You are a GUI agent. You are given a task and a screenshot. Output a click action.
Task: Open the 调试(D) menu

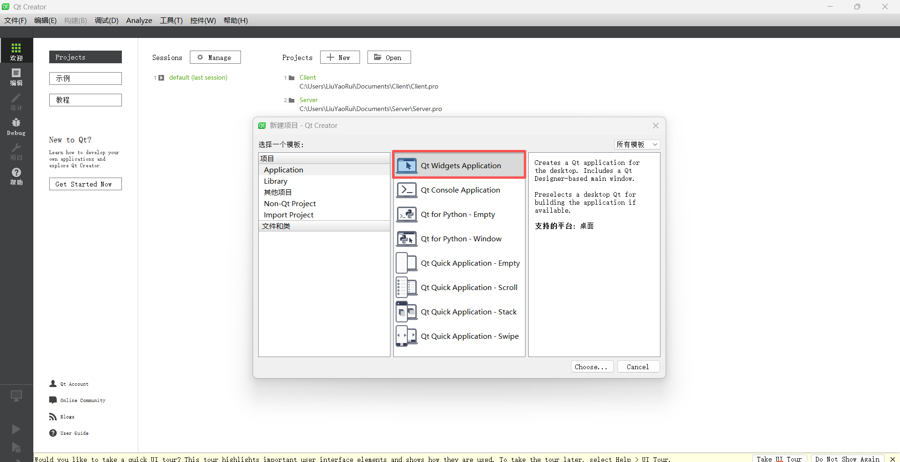106,20
